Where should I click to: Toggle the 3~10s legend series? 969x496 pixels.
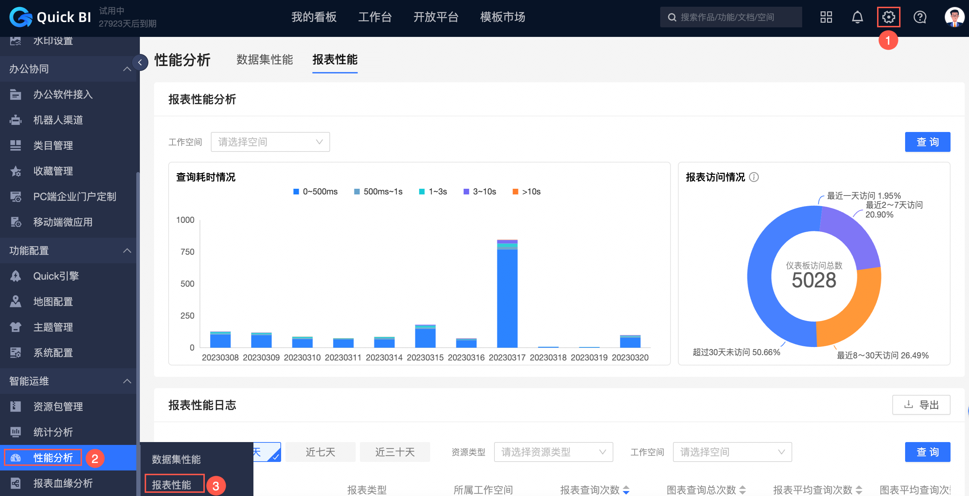click(480, 191)
